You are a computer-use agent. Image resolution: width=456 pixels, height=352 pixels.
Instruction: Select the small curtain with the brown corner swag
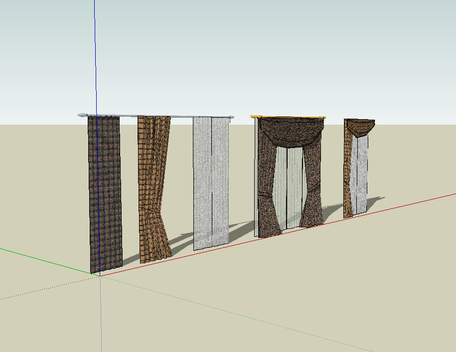(359, 168)
